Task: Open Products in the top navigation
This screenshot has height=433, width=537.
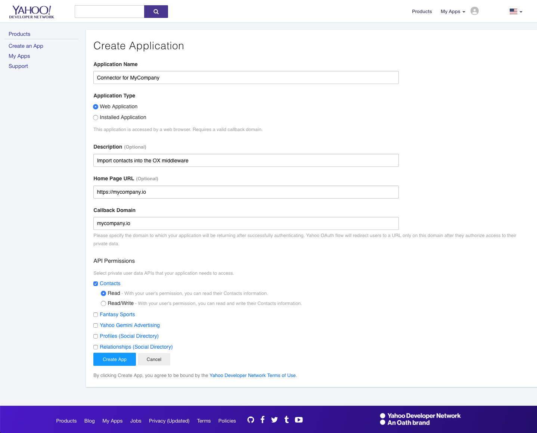Action: [422, 12]
